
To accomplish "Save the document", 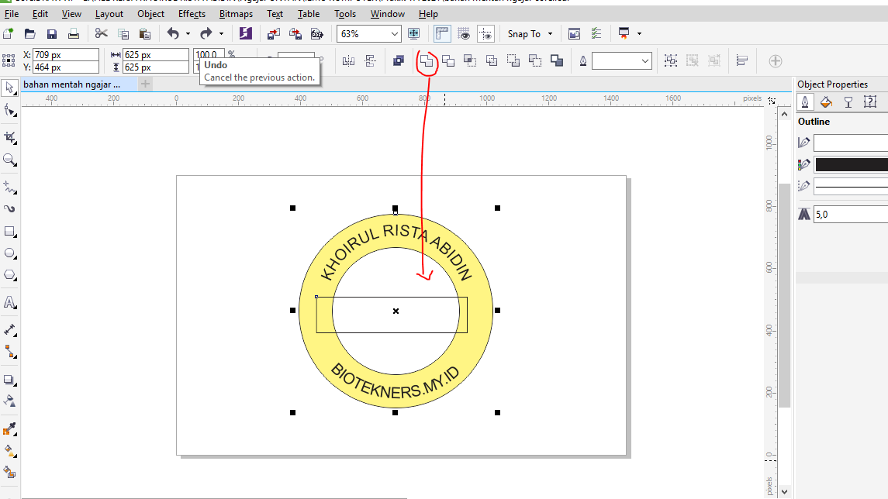I will point(51,34).
